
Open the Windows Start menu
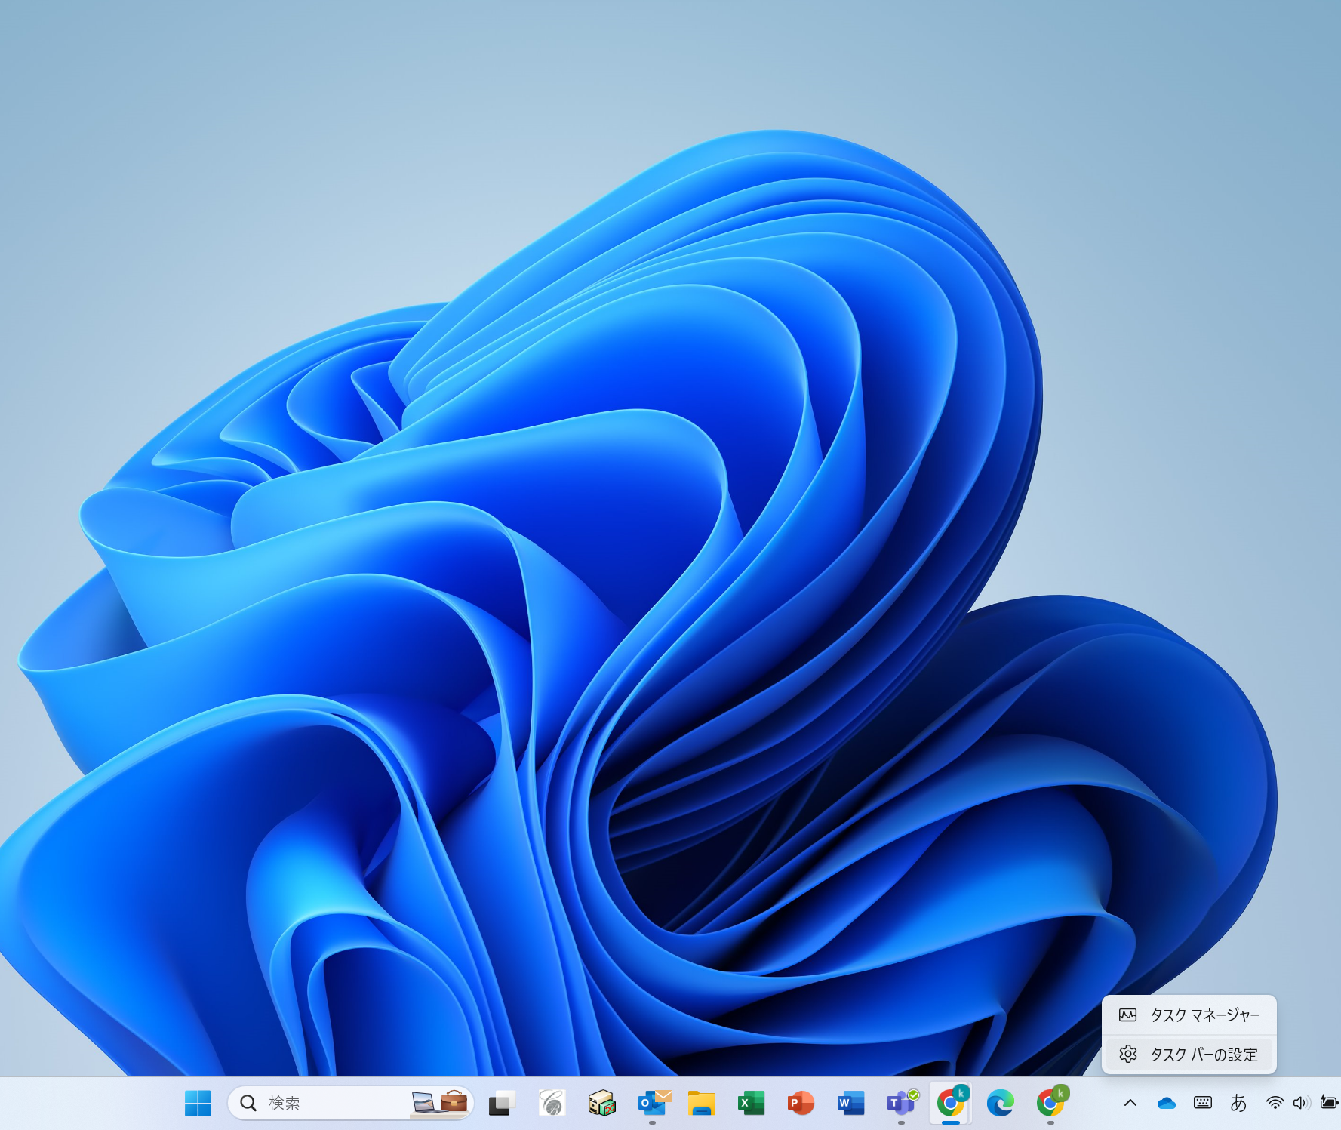pos(198,1103)
